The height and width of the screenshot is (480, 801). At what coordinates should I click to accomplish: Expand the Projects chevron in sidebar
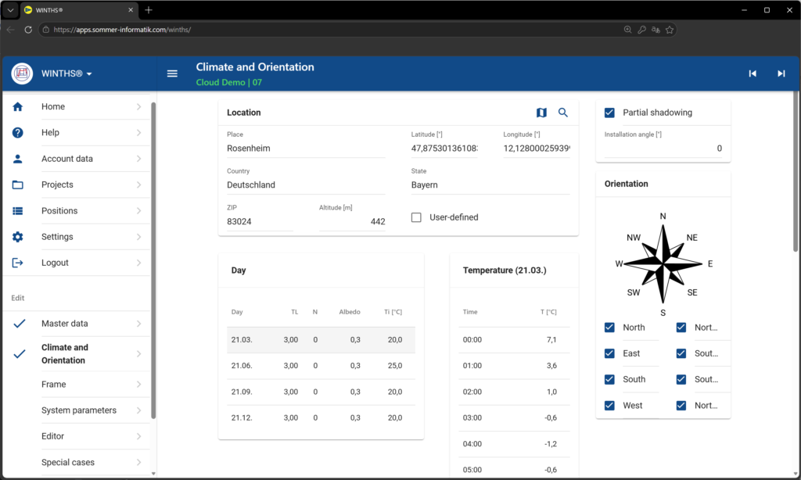point(139,184)
